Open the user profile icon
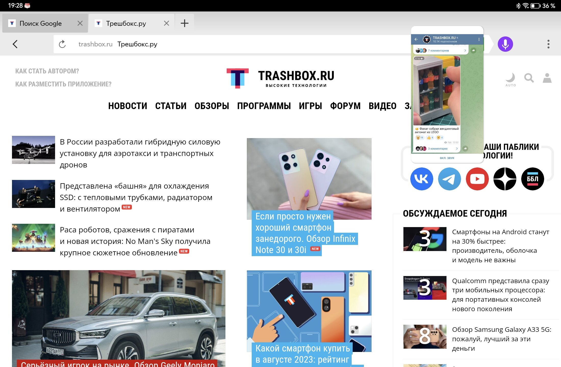Viewport: 561px width, 367px height. (x=547, y=78)
